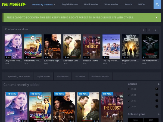Select the 1985 genre radio option
The height and width of the screenshot is (122, 163).
coord(129,101)
